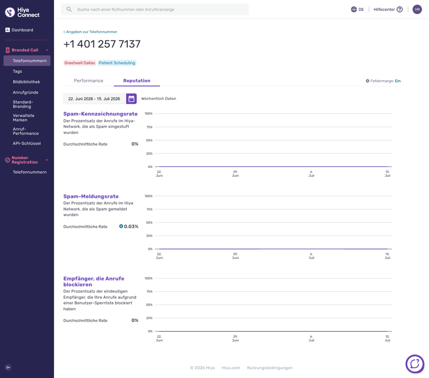
Task: Select the Reputation tab
Action: (x=137, y=81)
